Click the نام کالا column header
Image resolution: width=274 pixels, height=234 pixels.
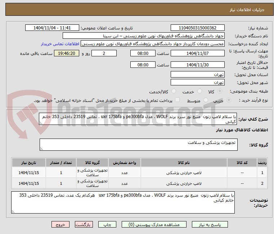184,163
